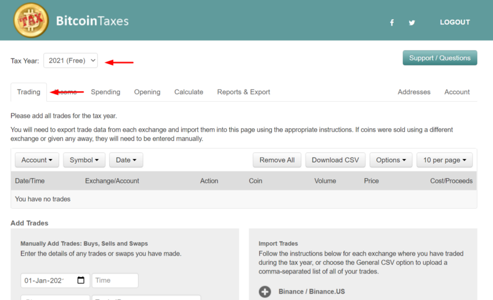Screen dimensions: 493x300
Task: Click the Download CSV button
Action: [x=335, y=160]
